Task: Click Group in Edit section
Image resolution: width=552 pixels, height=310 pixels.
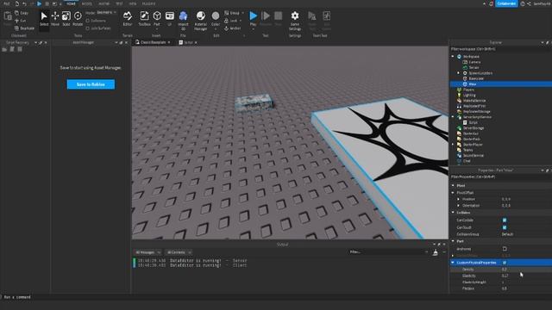Action: click(x=234, y=13)
